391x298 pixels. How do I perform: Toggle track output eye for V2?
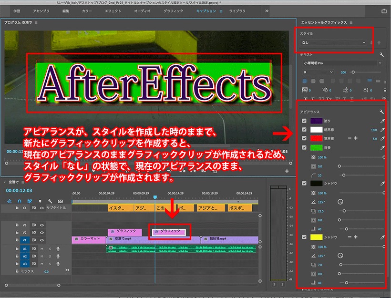tap(42, 232)
